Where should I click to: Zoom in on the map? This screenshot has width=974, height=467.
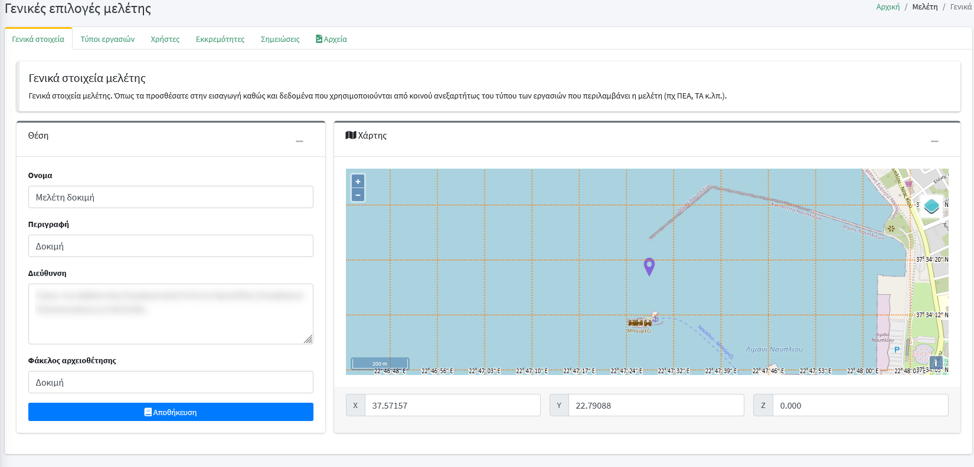(x=358, y=182)
